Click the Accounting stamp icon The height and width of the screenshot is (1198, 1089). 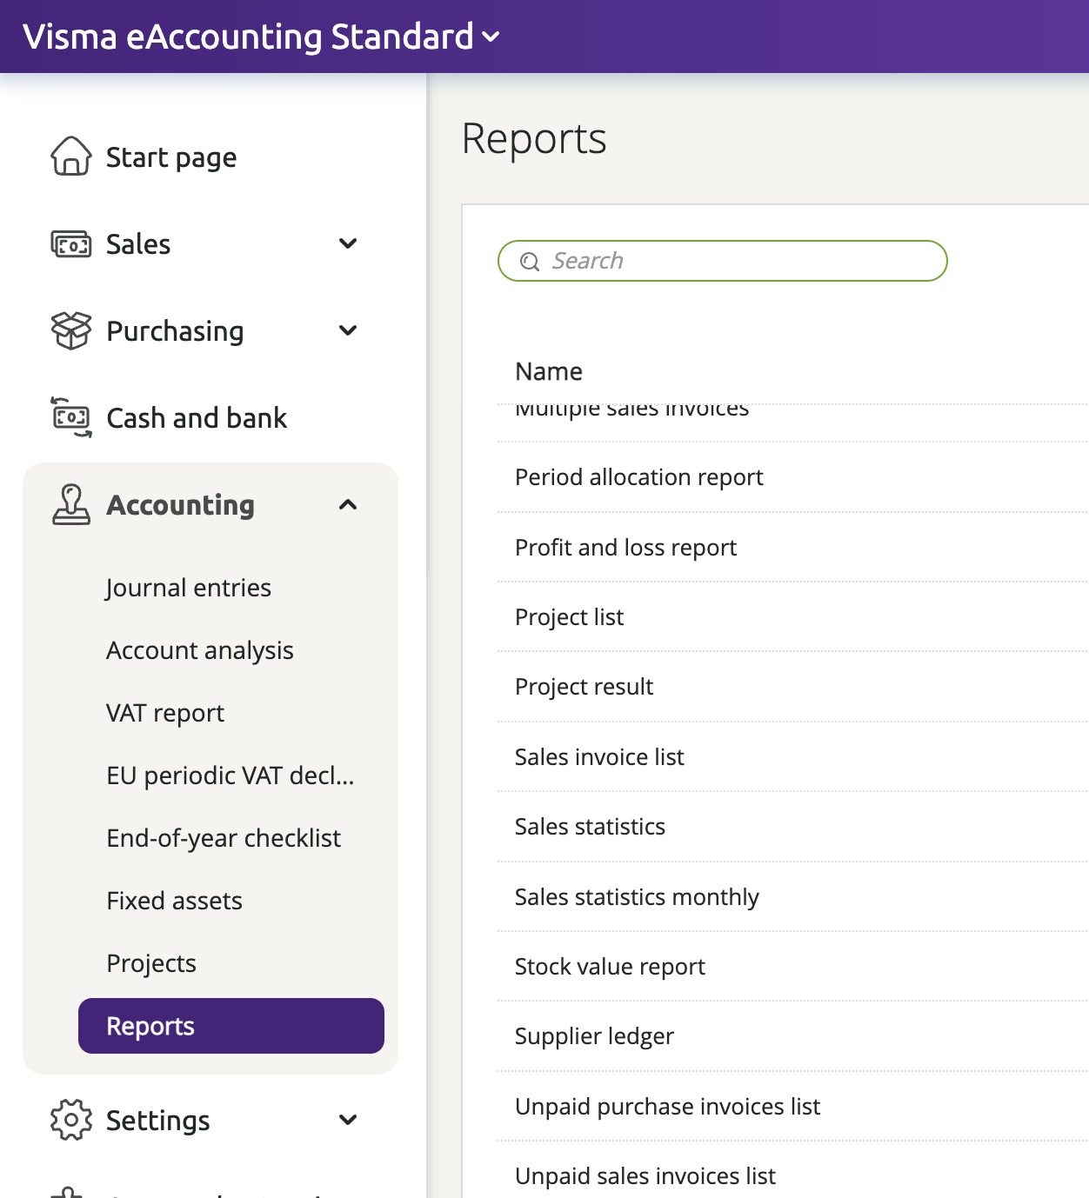70,505
